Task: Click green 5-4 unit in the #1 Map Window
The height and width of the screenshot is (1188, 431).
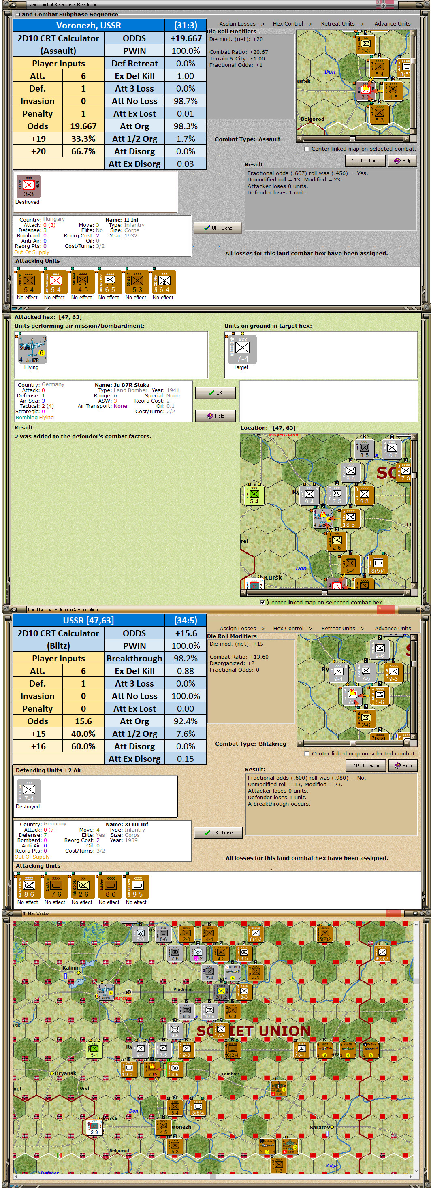Action: (x=94, y=1049)
